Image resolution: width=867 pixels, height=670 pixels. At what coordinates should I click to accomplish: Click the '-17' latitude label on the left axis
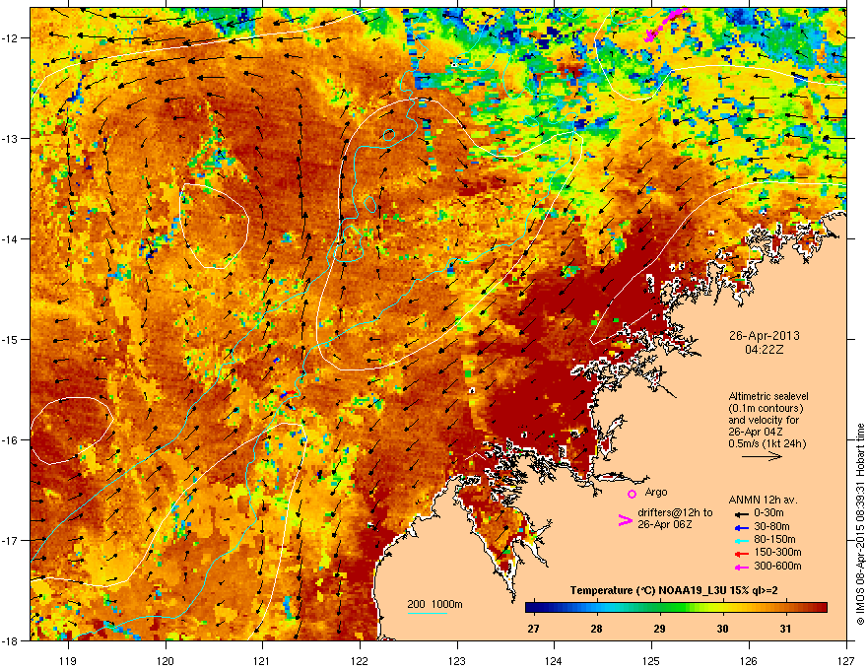click(11, 540)
